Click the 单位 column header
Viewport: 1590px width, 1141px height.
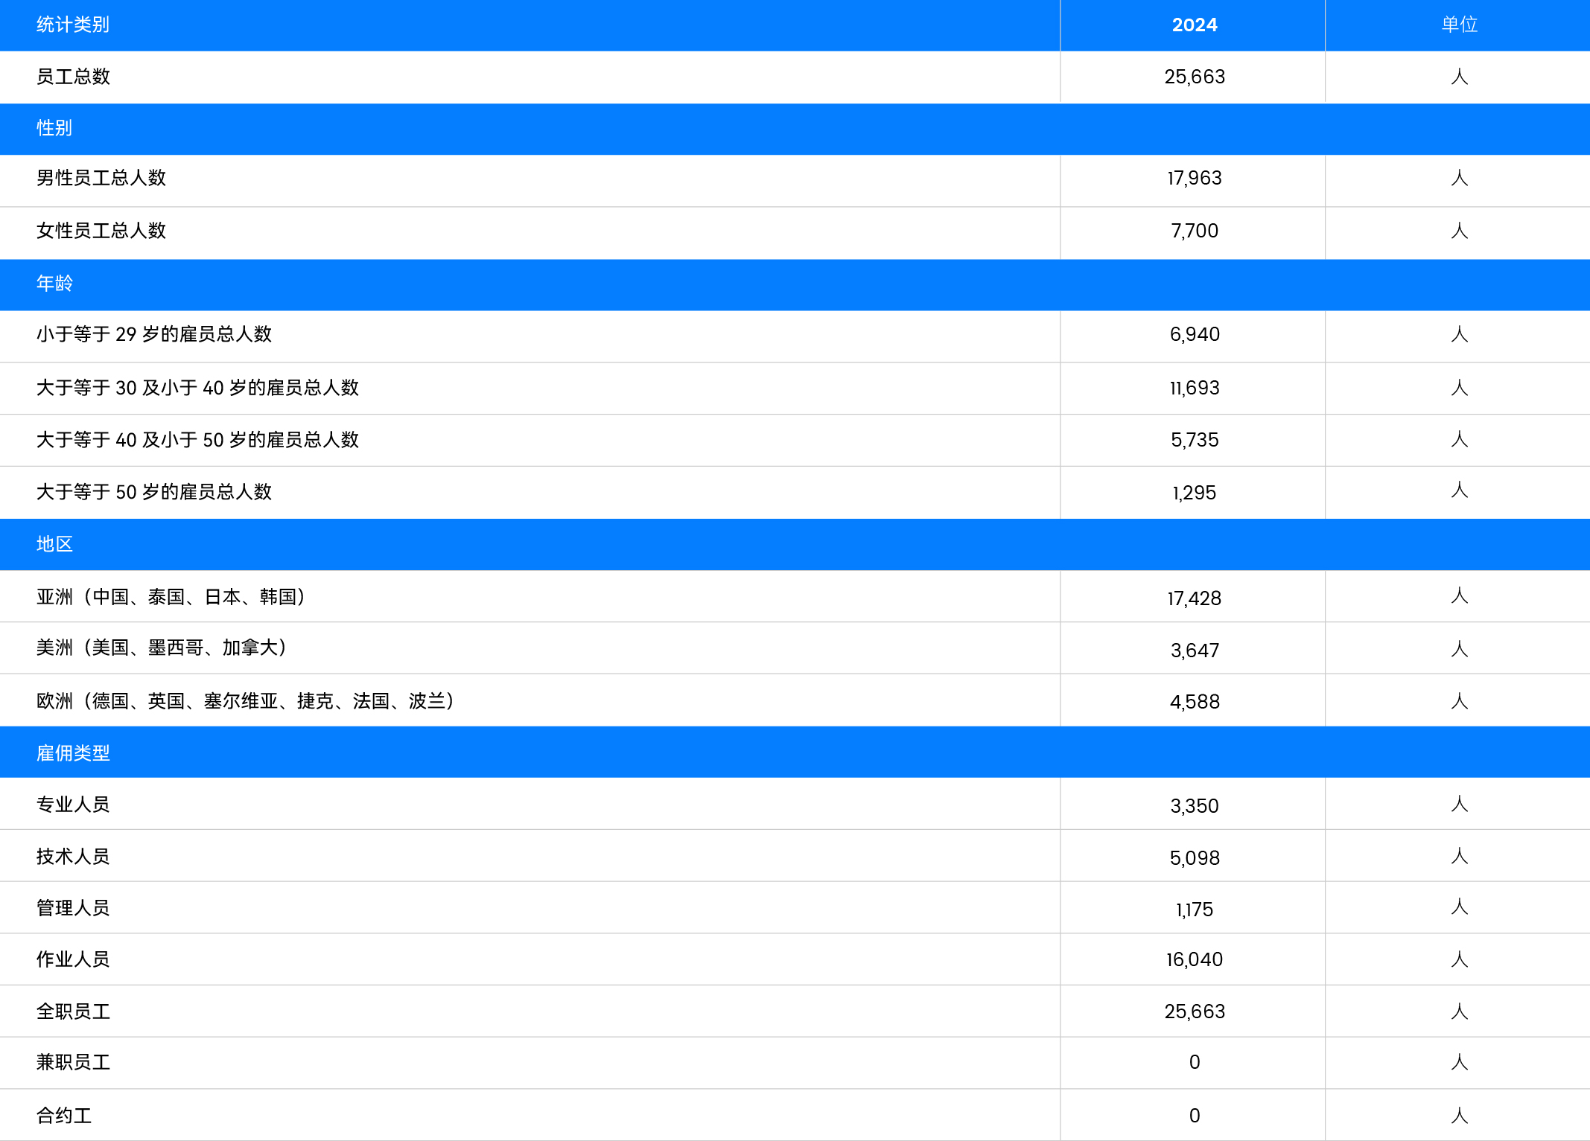1459,25
